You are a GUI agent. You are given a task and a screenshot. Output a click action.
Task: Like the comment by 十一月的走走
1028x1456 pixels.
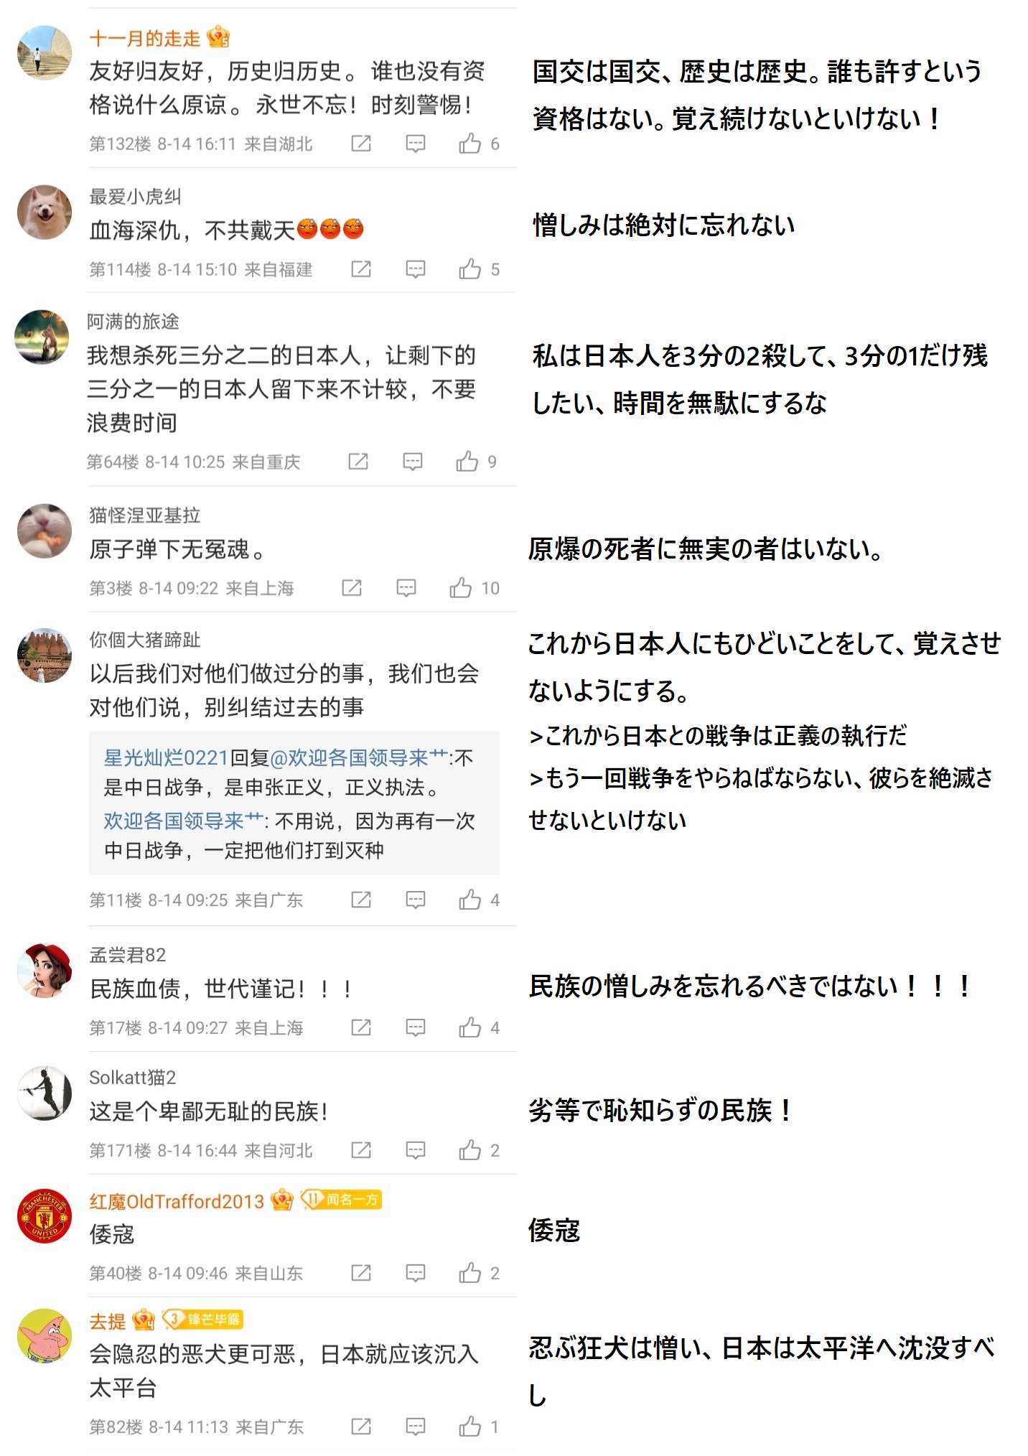pos(469,144)
